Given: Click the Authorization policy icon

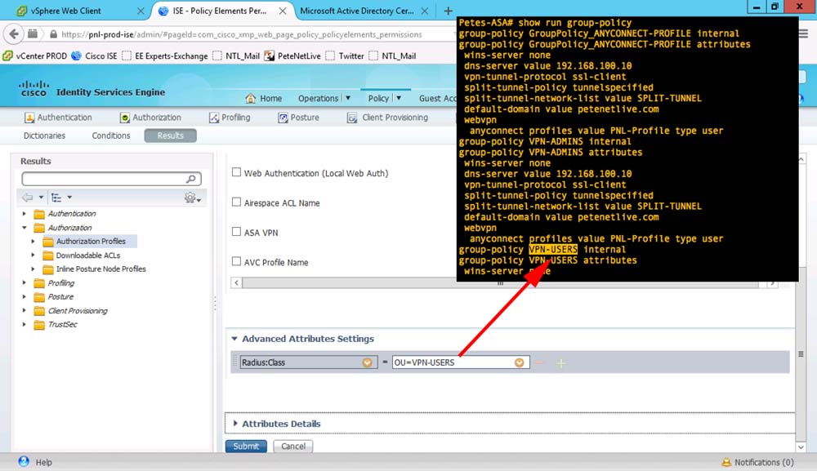Looking at the screenshot, I should [124, 118].
